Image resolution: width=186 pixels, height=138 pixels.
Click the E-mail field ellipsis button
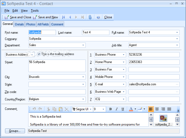point(177,84)
